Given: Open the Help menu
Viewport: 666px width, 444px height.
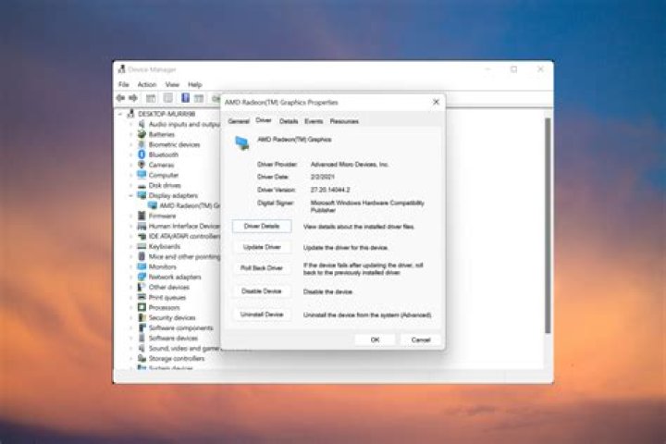Looking at the screenshot, I should [194, 84].
